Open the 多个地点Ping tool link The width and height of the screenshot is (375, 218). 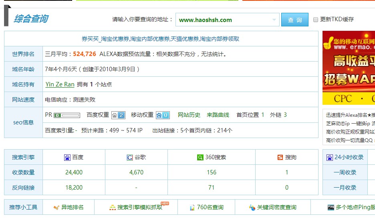pyautogui.click(x=355, y=207)
